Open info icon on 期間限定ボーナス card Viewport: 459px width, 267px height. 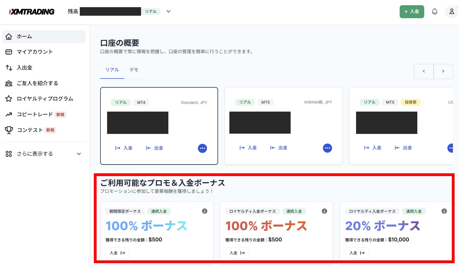(205, 211)
